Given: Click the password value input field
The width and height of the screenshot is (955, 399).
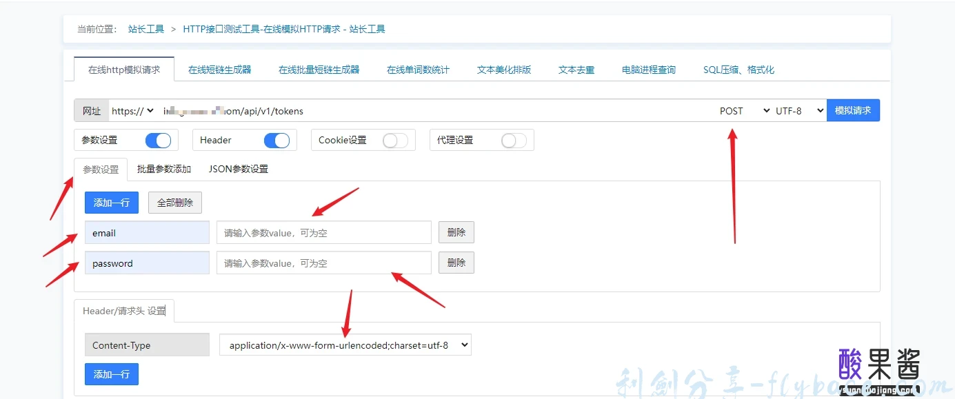Looking at the screenshot, I should 323,263.
